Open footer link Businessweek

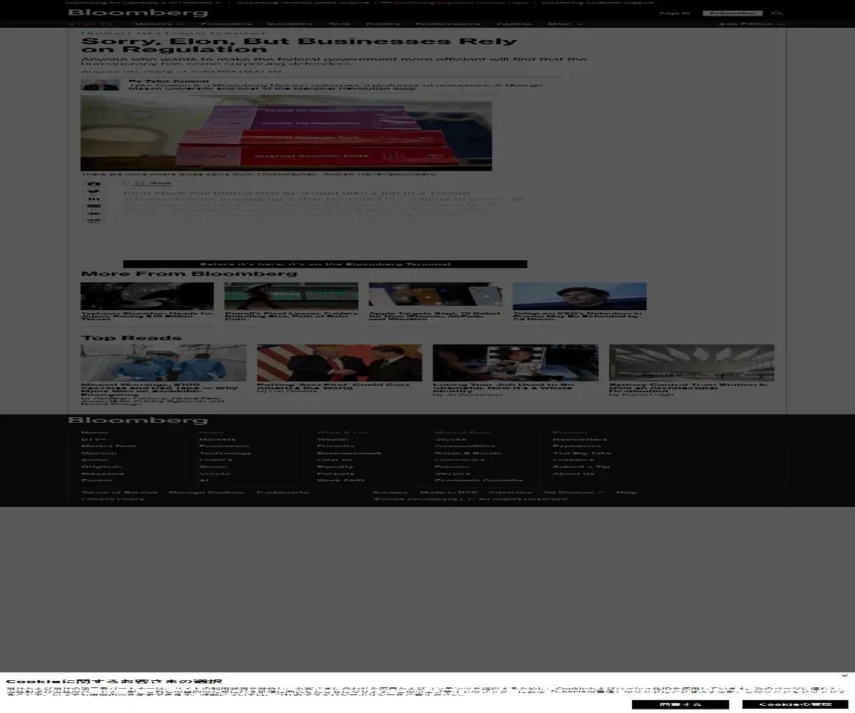click(x=349, y=453)
